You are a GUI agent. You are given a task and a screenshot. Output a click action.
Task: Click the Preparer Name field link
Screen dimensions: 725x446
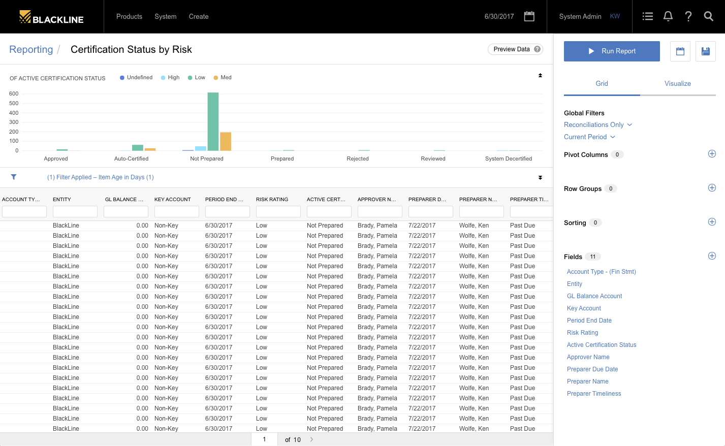click(x=588, y=381)
